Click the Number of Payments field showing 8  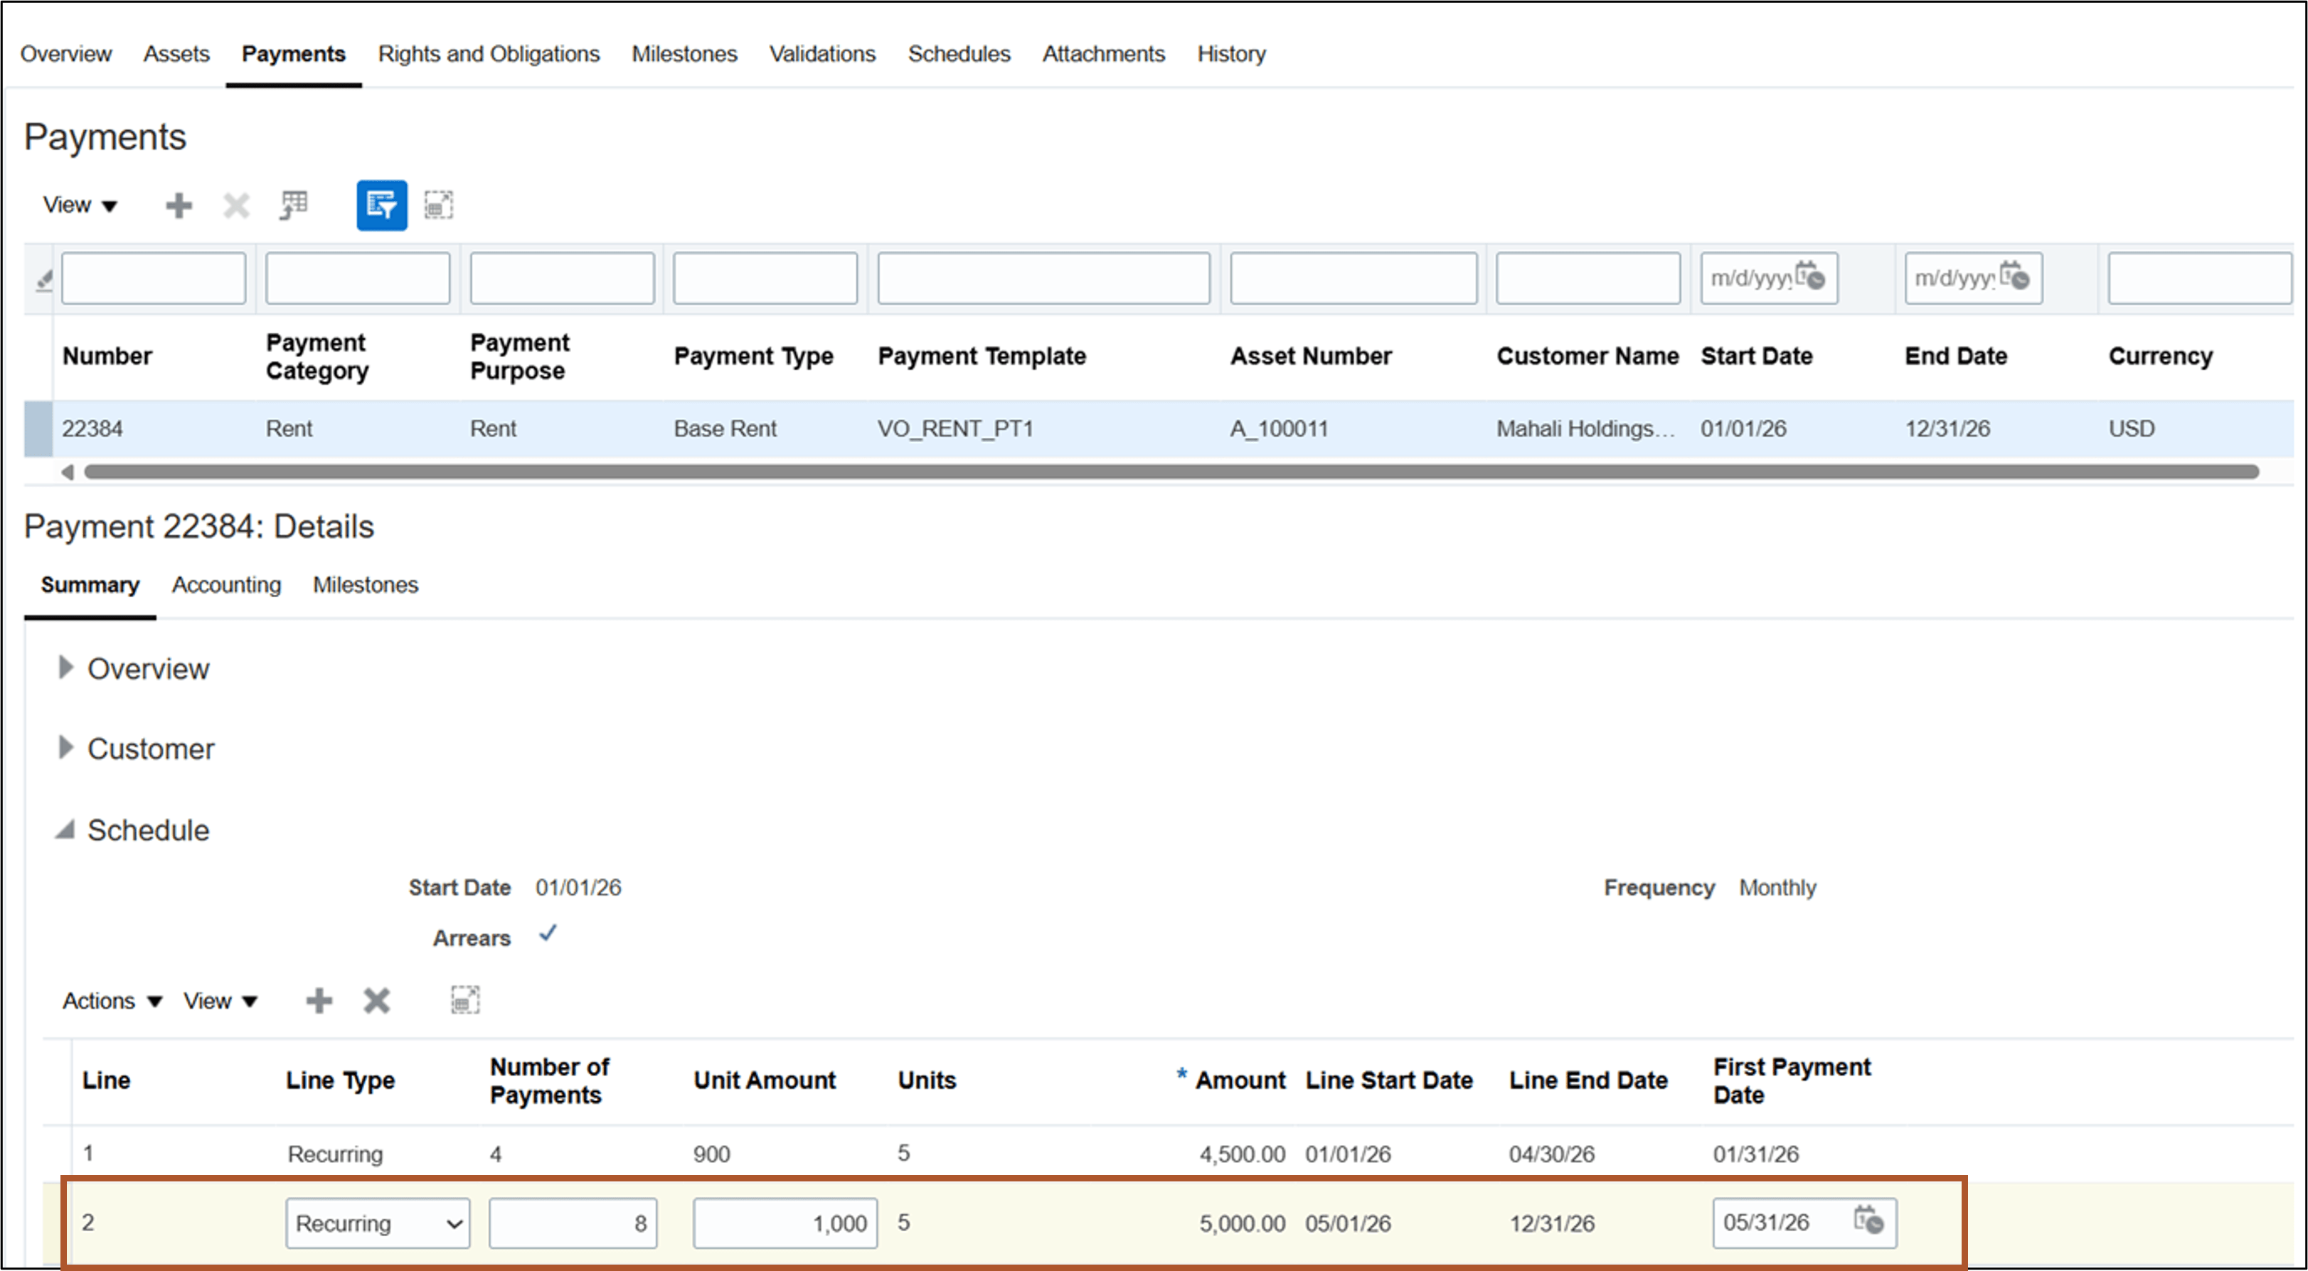(573, 1223)
